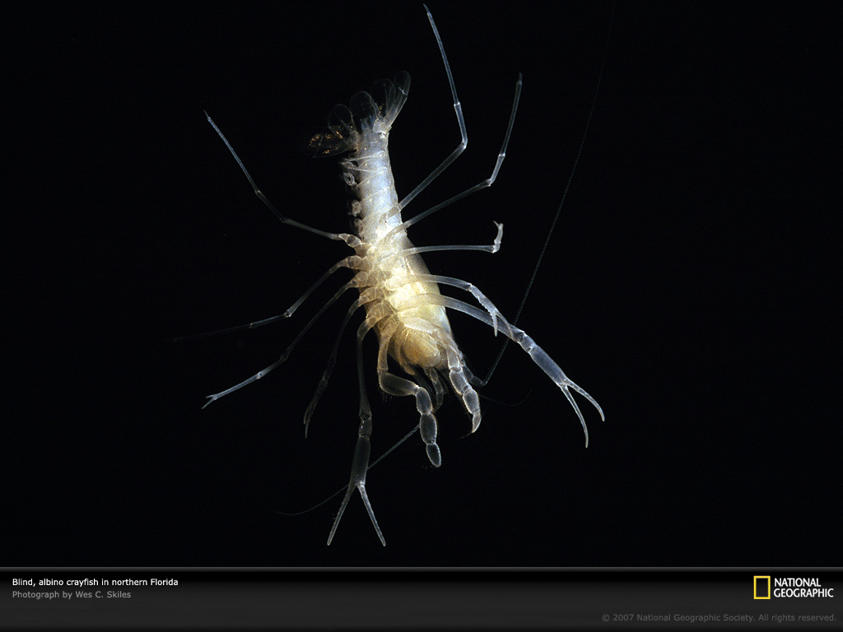
Task: Click 'All rights reserved' text
Action: (x=797, y=617)
